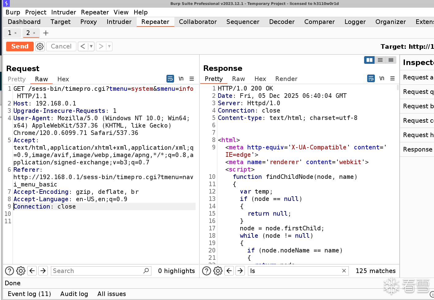The width and height of the screenshot is (434, 300).
Task: Toggle non-printable characters in Request panel
Action: click(181, 79)
